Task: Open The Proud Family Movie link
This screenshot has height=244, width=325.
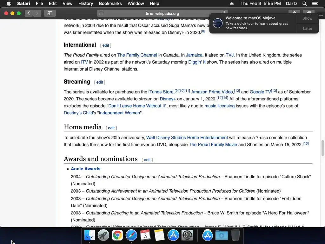Action: click(x=213, y=145)
